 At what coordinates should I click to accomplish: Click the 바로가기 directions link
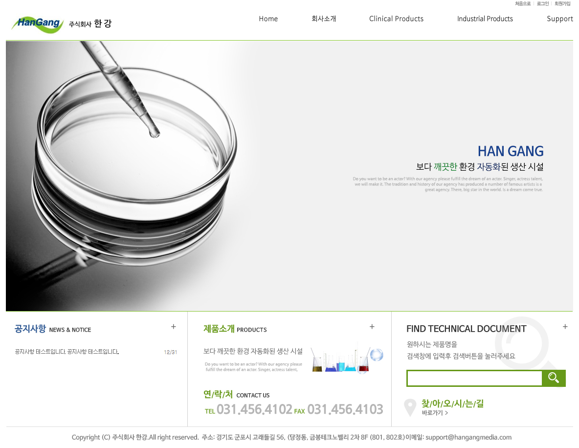[435, 413]
